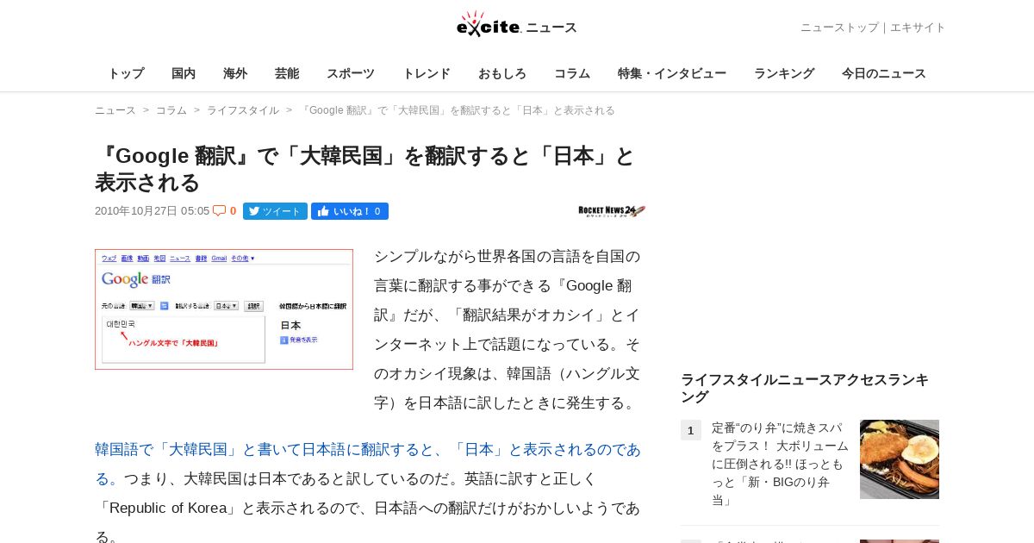Open ranking article 定番"のり弁"に焼きスパ
Image resolution: width=1034 pixels, height=543 pixels.
(780, 464)
